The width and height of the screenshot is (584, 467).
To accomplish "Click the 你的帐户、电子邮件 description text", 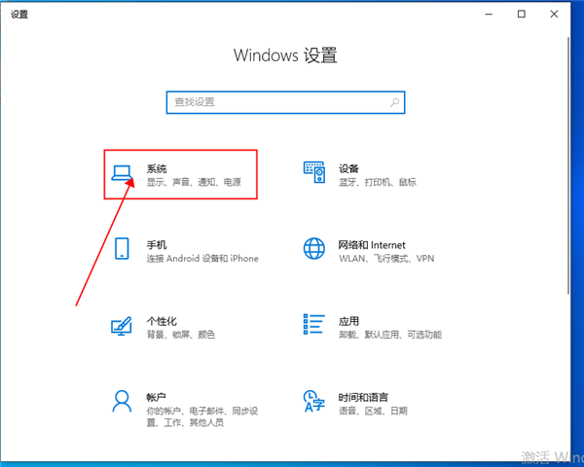I will [202, 416].
